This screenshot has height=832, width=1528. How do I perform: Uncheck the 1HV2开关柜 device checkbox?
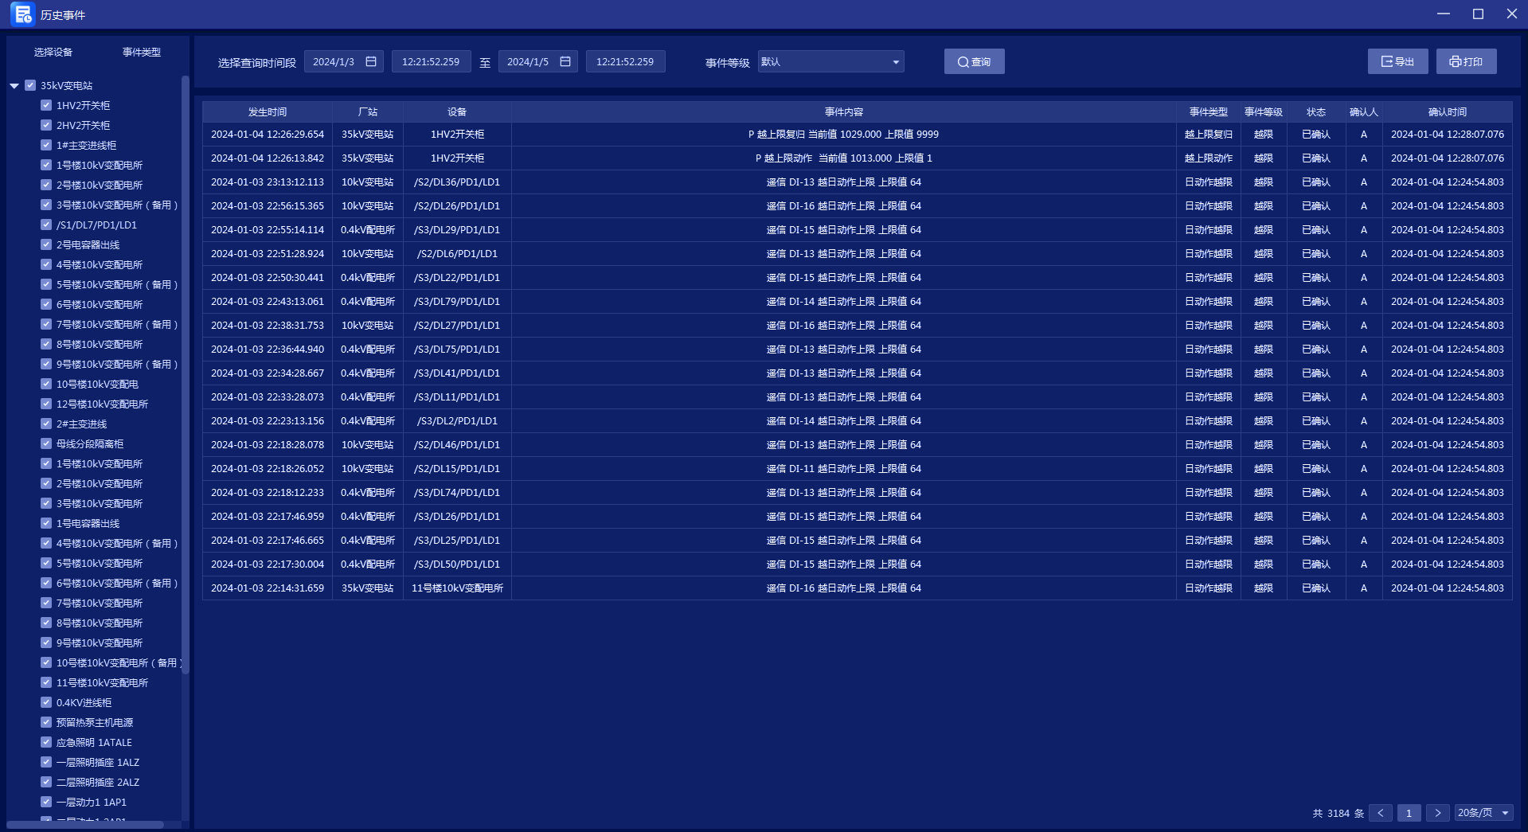point(46,105)
